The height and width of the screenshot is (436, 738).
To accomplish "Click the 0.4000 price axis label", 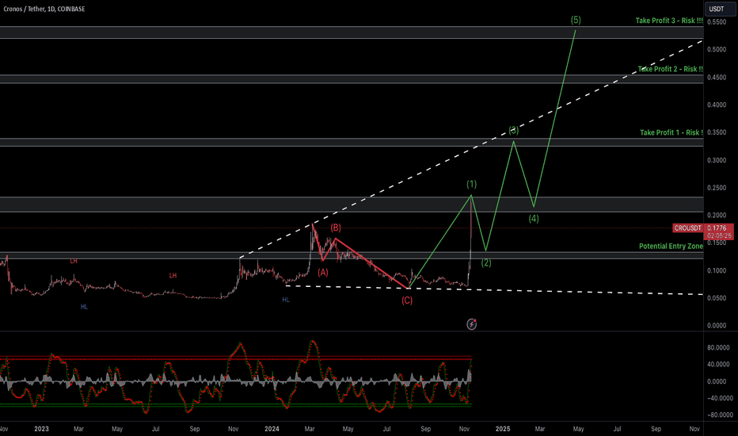I will [717, 105].
